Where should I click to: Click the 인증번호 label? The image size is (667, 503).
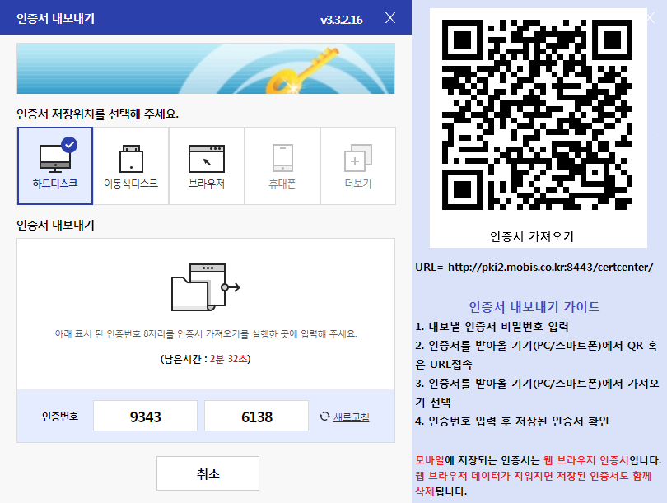coord(60,417)
